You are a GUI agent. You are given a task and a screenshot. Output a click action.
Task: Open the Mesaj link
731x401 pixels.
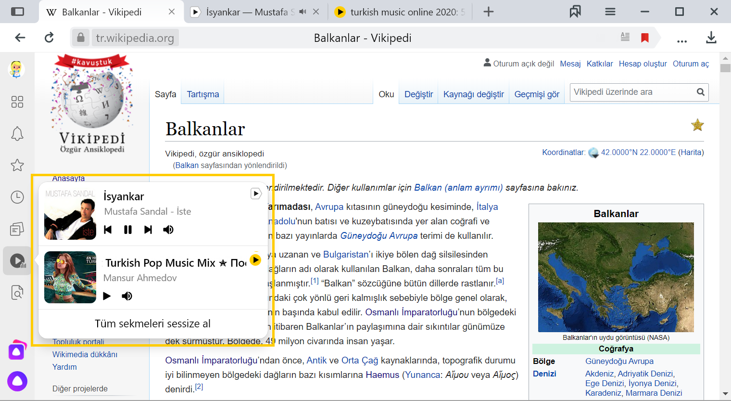click(570, 64)
